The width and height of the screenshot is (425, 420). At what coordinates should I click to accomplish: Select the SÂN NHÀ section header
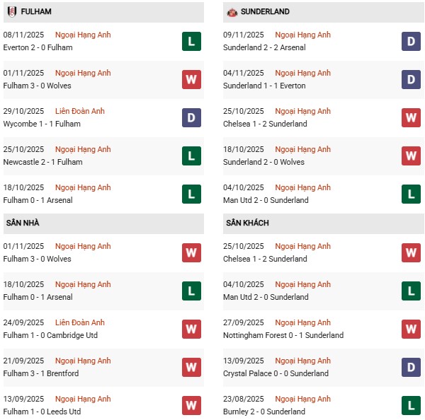point(23,223)
